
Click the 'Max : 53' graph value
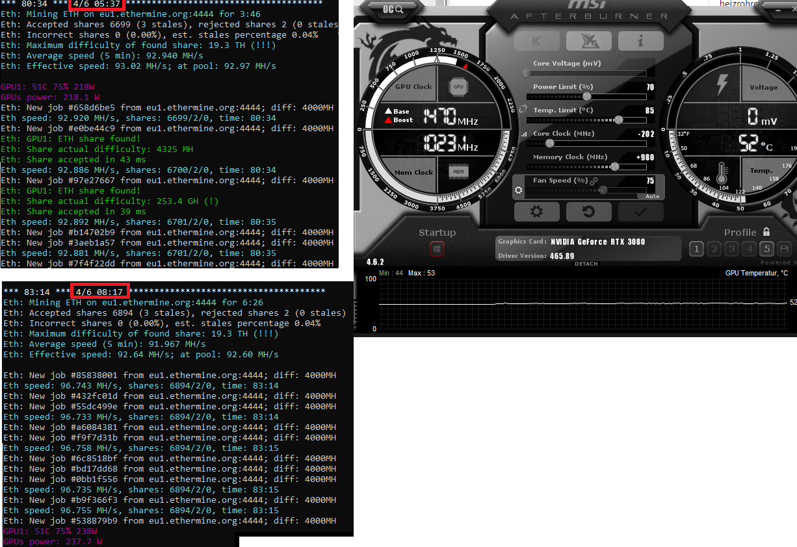click(x=421, y=273)
